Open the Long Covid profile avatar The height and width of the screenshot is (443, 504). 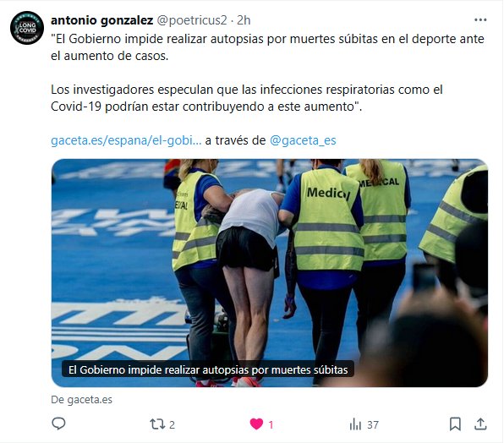click(27, 28)
